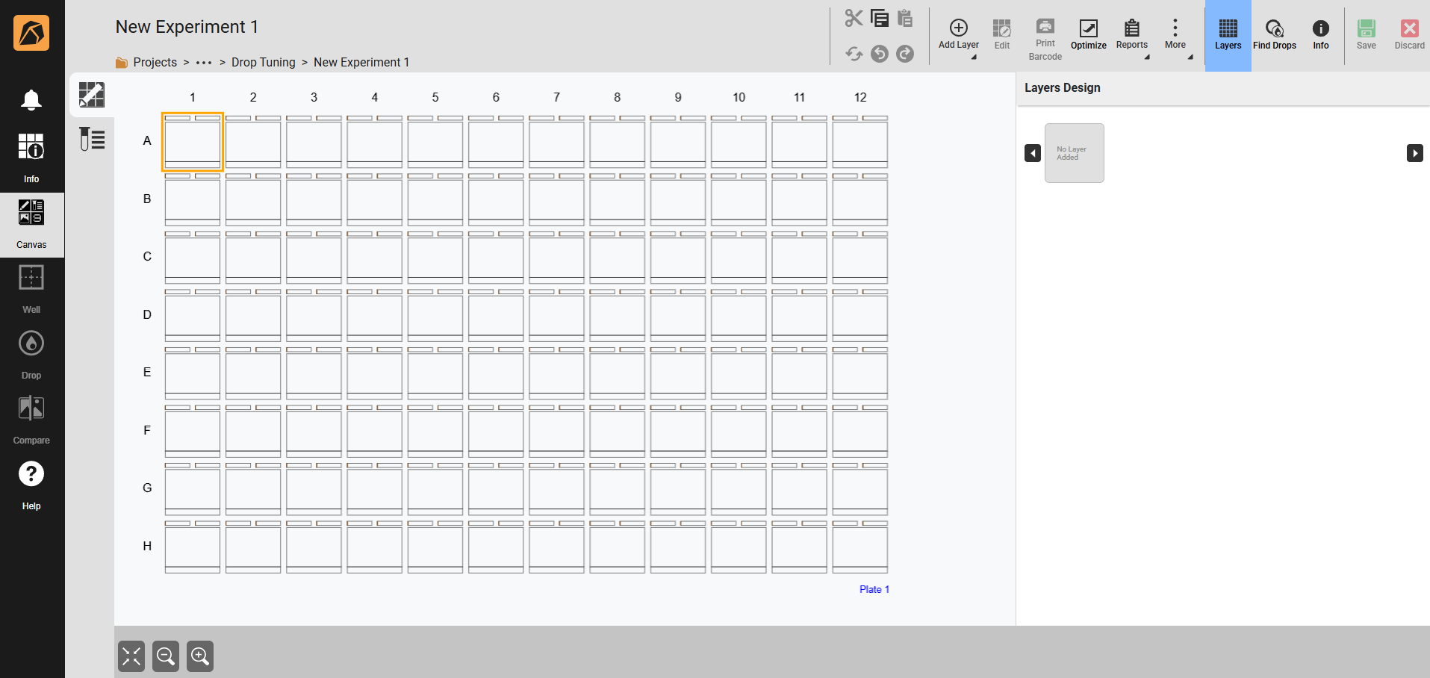Open the Help section in sidebar
This screenshot has height=678, width=1430.
click(31, 484)
